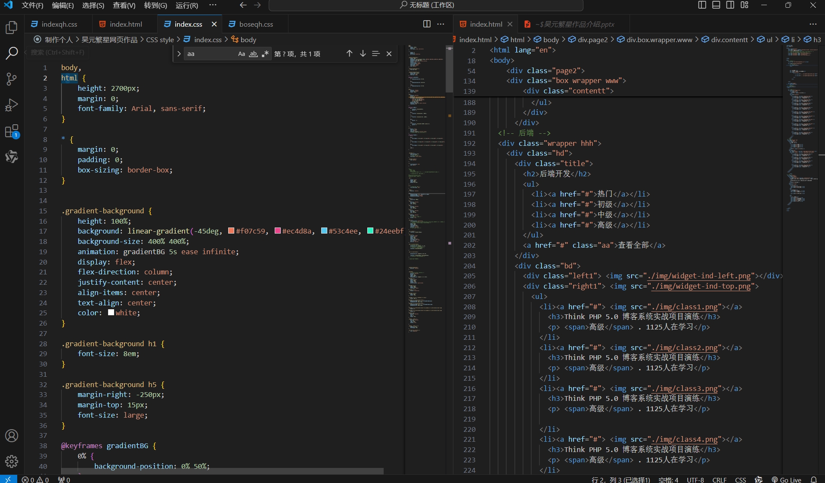The width and height of the screenshot is (825, 483).
Task: Open color picker for #ec4d8a swatch
Action: [x=278, y=231]
